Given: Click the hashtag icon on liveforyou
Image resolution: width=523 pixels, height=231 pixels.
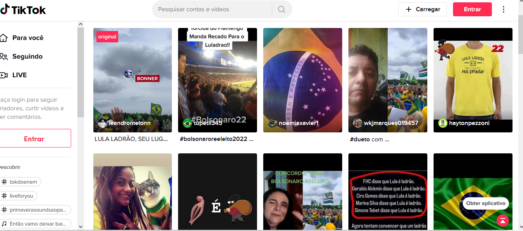Looking at the screenshot, I should pyautogui.click(x=4, y=196).
